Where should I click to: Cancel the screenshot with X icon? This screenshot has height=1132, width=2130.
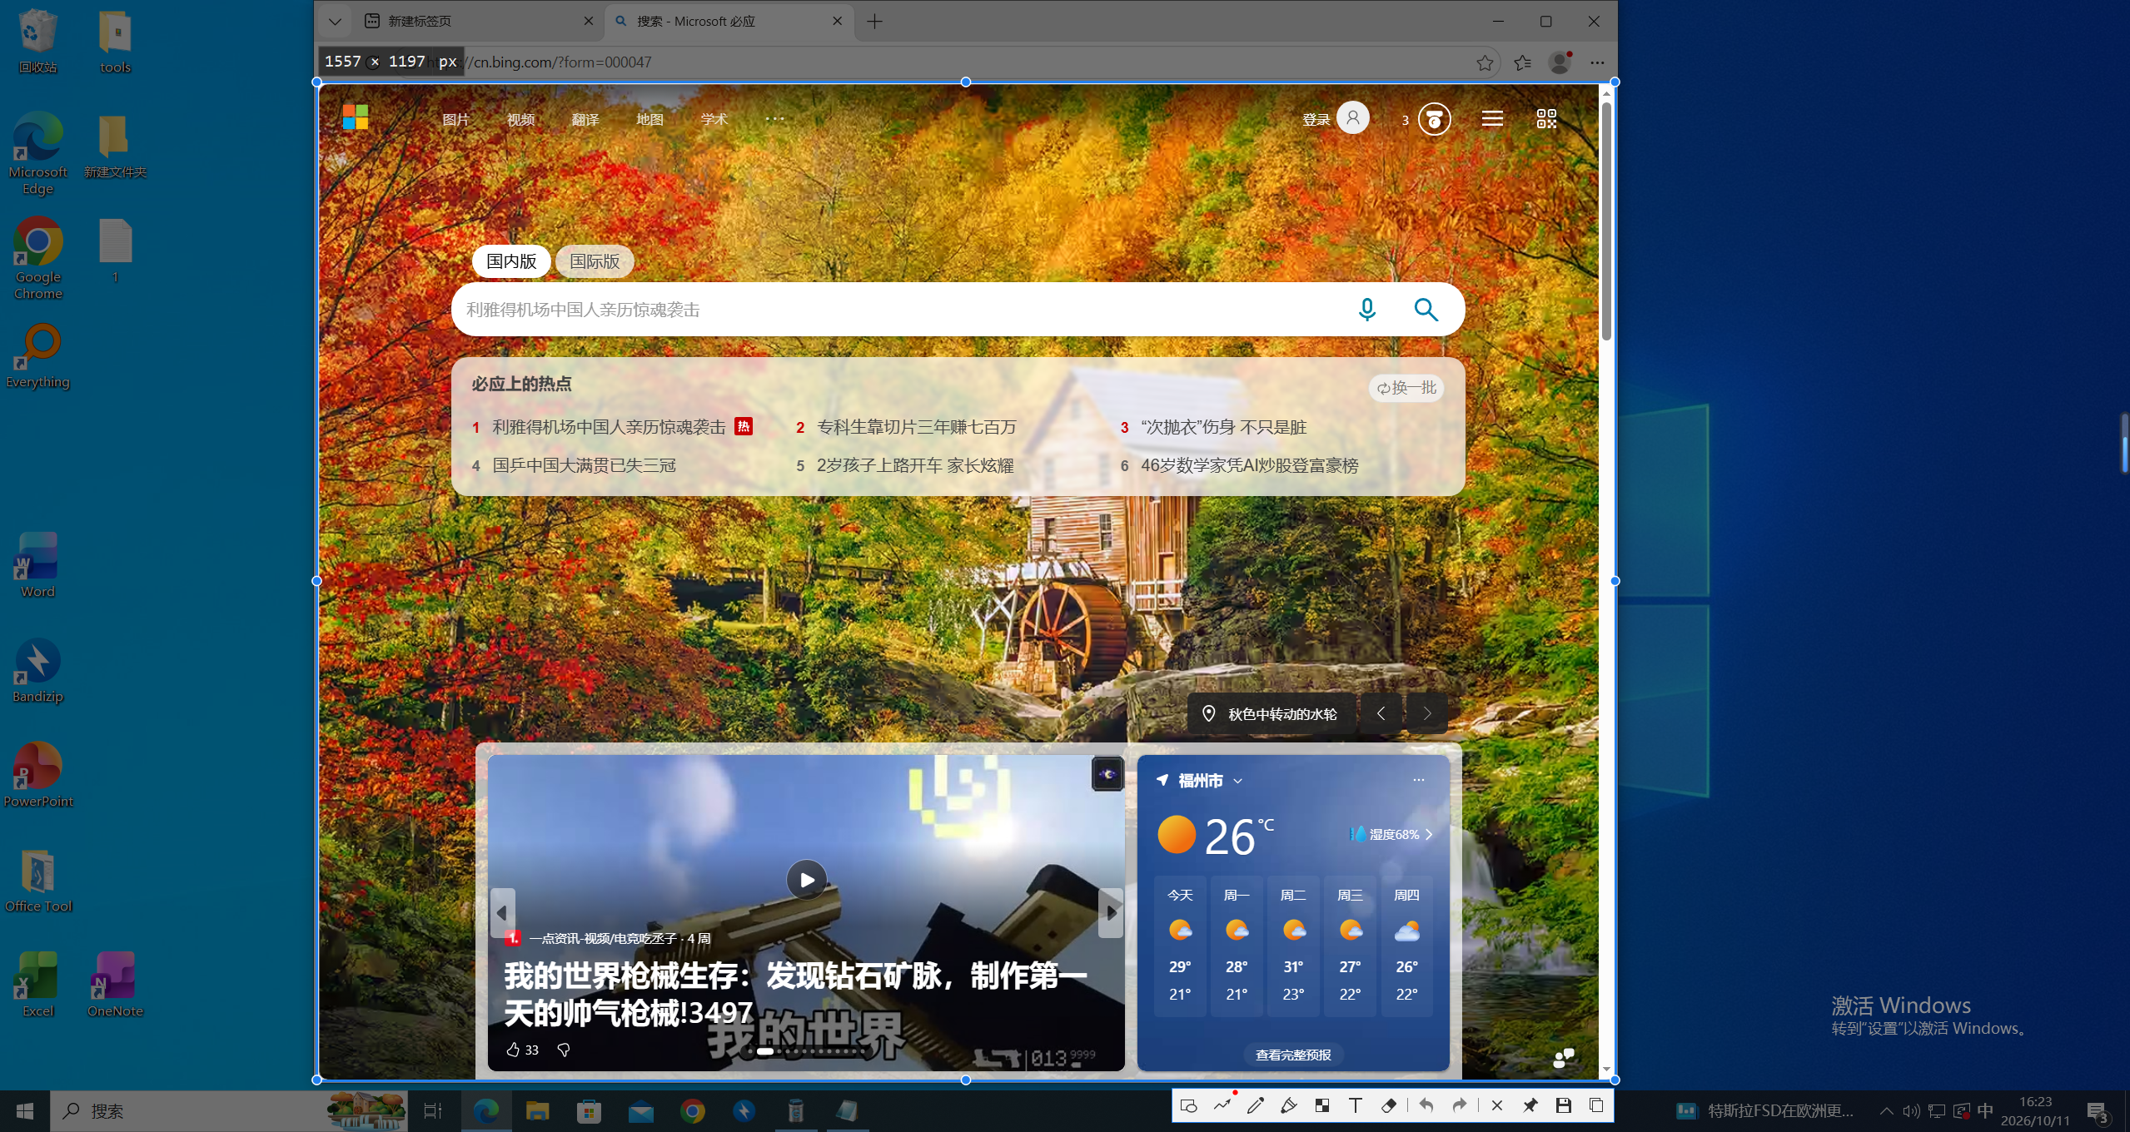(x=1497, y=1105)
